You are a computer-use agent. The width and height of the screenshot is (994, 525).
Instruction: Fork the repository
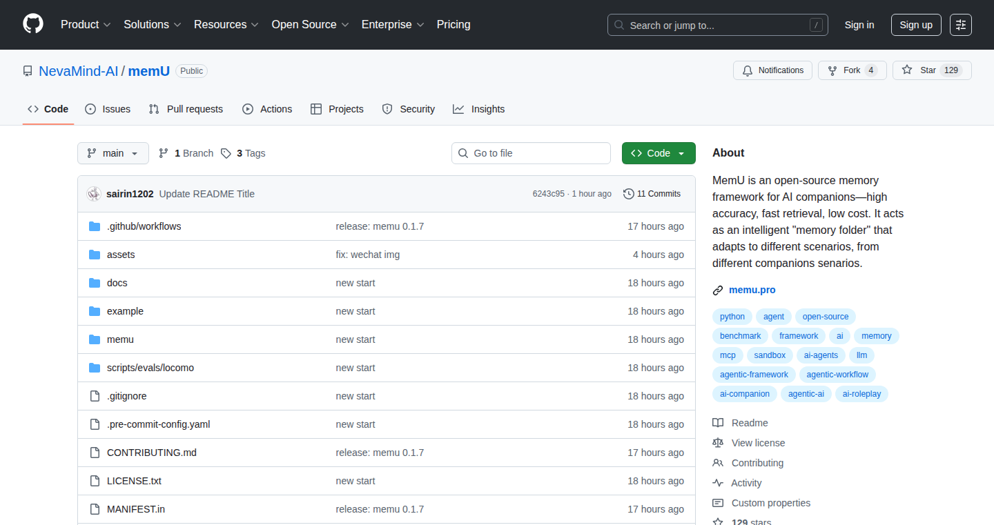(851, 70)
